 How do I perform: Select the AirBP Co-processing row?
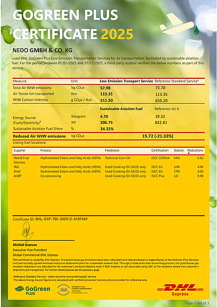(108, 176)
